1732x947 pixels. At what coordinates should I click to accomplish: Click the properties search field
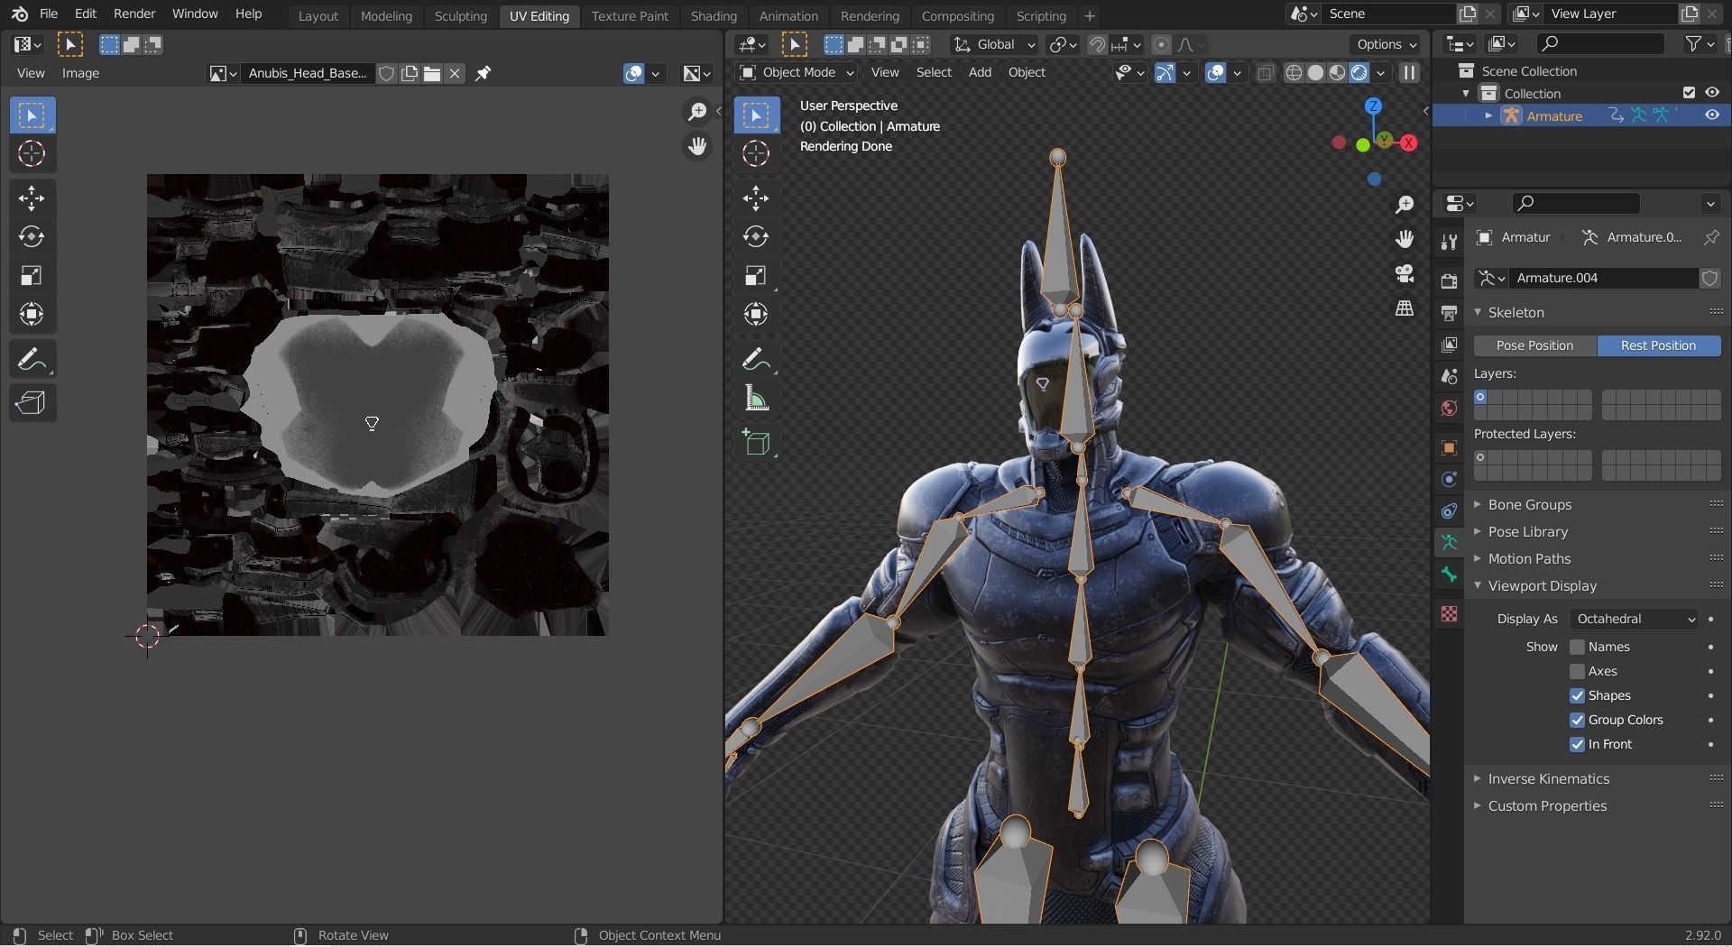(1575, 203)
